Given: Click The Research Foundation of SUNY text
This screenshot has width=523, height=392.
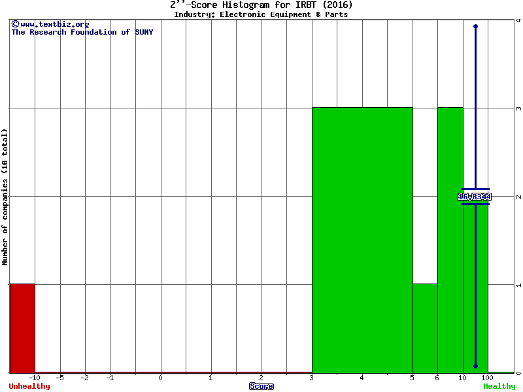Looking at the screenshot, I should point(82,32).
